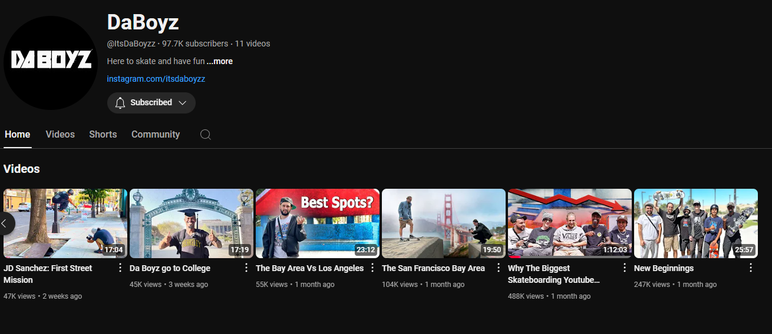Click the notification bell icon on Subscribed button
Image resolution: width=772 pixels, height=334 pixels.
[x=120, y=103]
